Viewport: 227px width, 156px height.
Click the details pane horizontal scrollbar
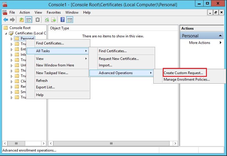(x=111, y=144)
